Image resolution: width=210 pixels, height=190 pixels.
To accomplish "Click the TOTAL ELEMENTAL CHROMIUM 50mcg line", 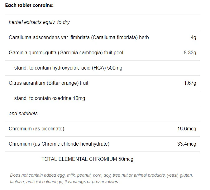I will pos(87,159).
